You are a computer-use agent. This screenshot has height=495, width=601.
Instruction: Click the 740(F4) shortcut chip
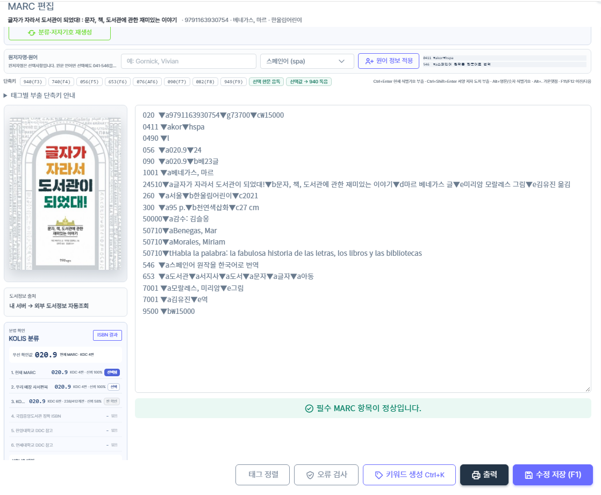tap(61, 82)
